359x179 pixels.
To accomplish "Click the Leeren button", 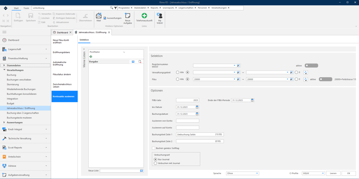I will (333, 173).
